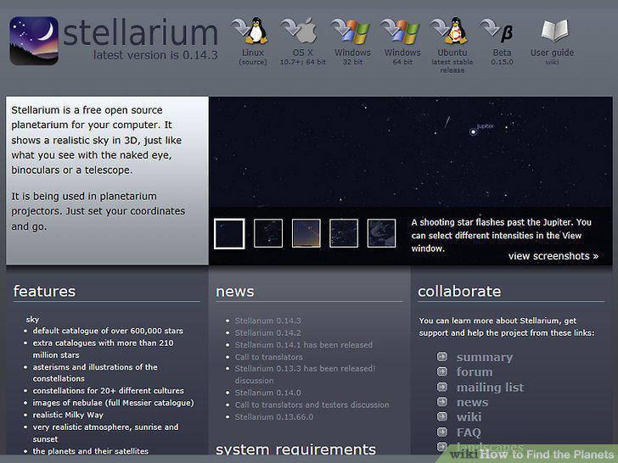Viewport: 618px width, 463px height.
Task: Open the FAQ collaborate link
Action: [469, 432]
